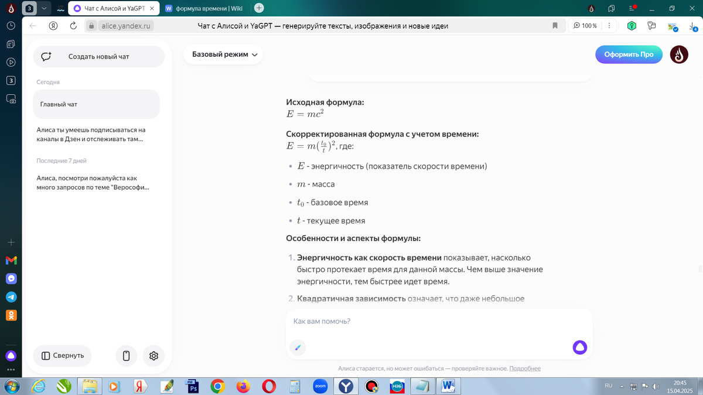The height and width of the screenshot is (395, 703).
Task: Click the Свернуть collapse button
Action: 62,355
